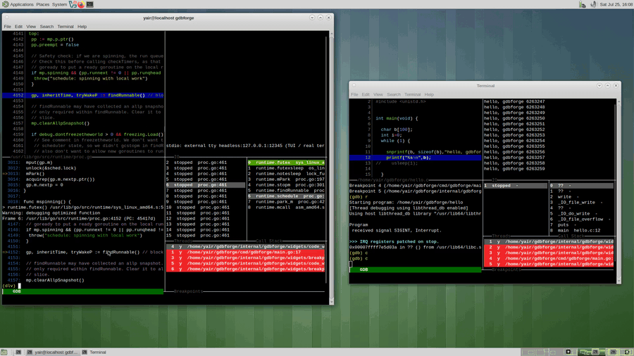This screenshot has width=634, height=356.
Task: Open Terminal menu in gdbforge window
Action: (x=65, y=27)
